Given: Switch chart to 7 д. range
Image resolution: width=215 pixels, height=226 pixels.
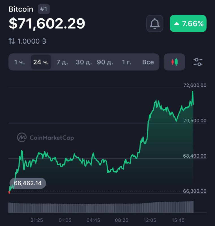Looking at the screenshot, I should tap(62, 62).
